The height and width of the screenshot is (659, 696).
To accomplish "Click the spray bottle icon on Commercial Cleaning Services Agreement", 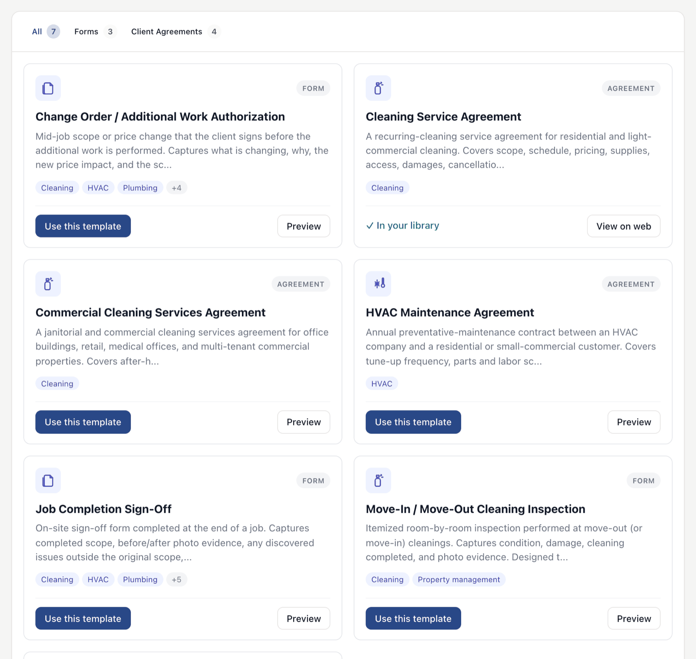I will [48, 284].
